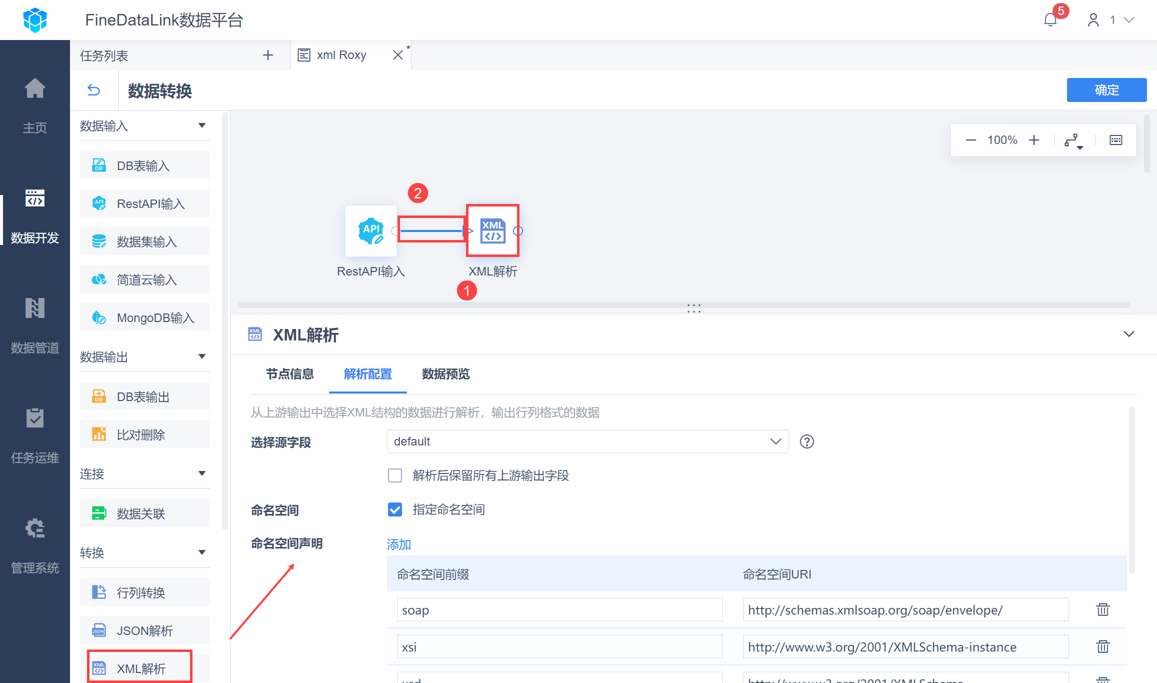Viewport: 1157px width, 683px height.
Task: Zoom in the canvas with plus
Action: click(x=1034, y=140)
